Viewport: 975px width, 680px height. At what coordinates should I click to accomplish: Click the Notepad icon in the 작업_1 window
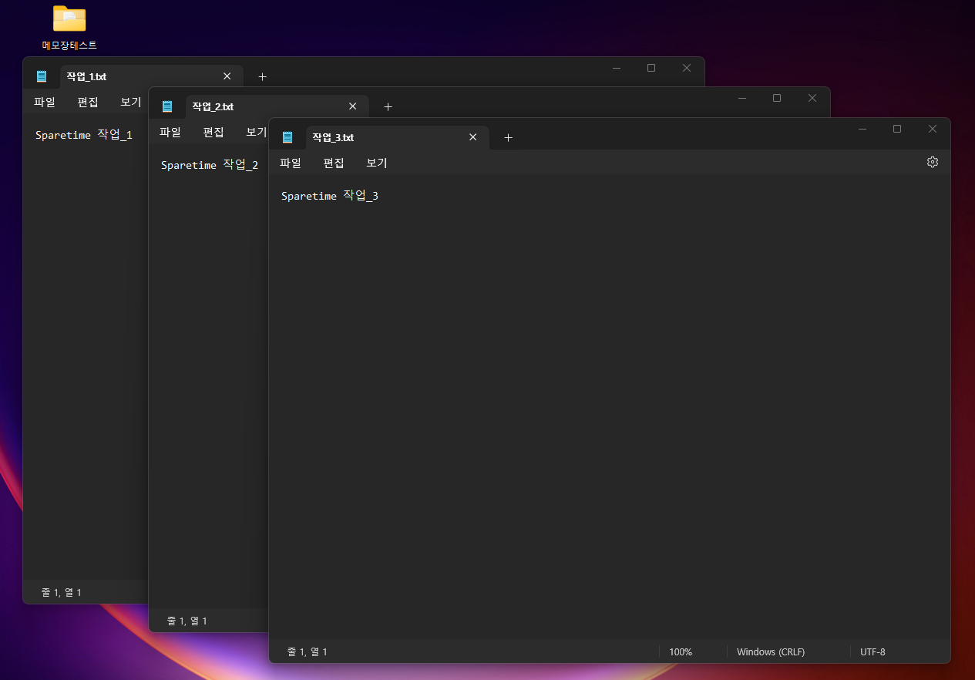[x=42, y=76]
